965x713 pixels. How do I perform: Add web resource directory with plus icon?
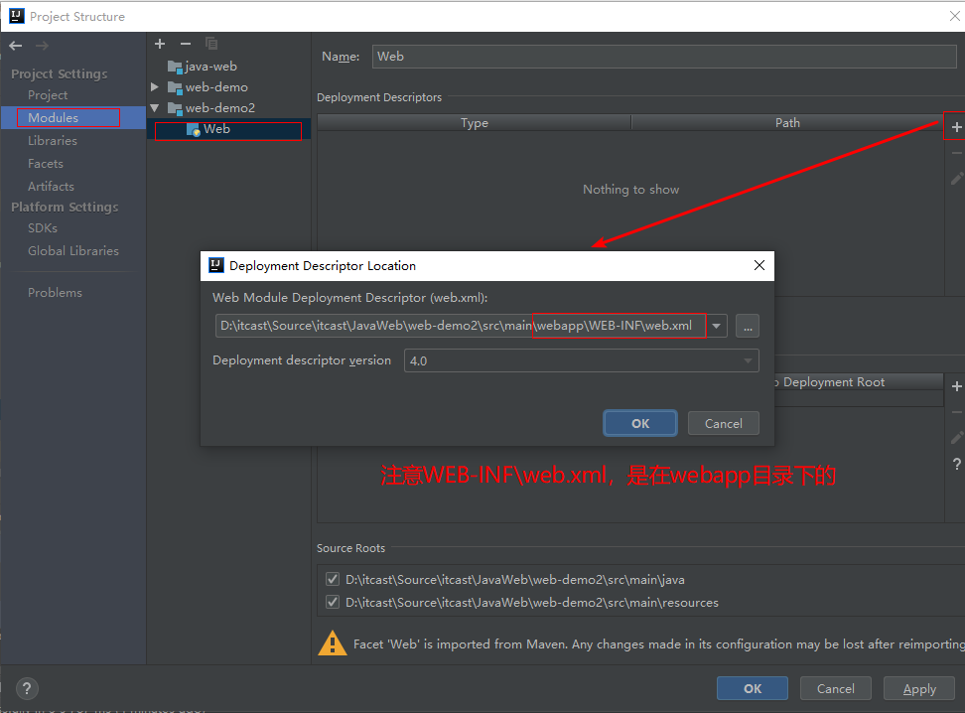coord(956,386)
